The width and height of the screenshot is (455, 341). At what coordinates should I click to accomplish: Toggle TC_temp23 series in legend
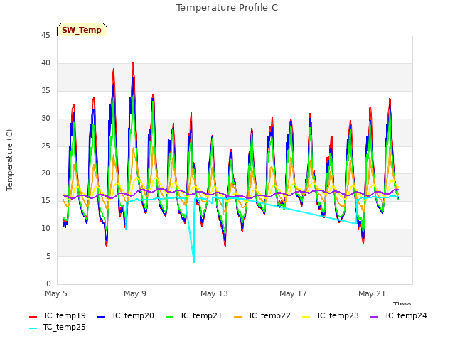point(330,315)
